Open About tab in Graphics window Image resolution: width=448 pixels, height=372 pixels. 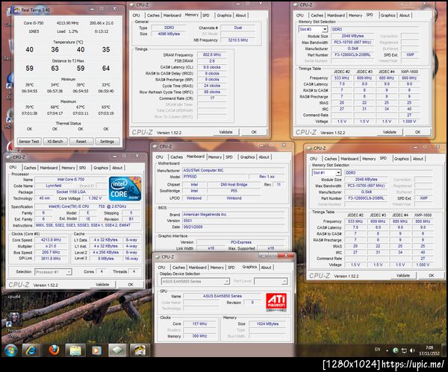click(x=266, y=268)
